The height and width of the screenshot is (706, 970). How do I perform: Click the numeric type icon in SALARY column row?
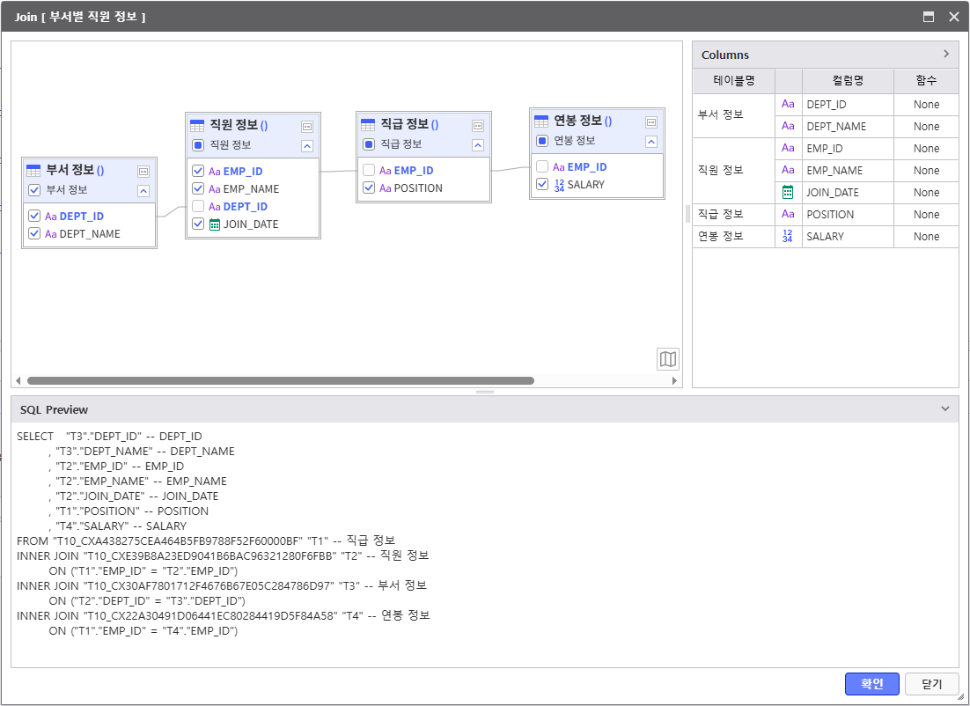coord(788,236)
